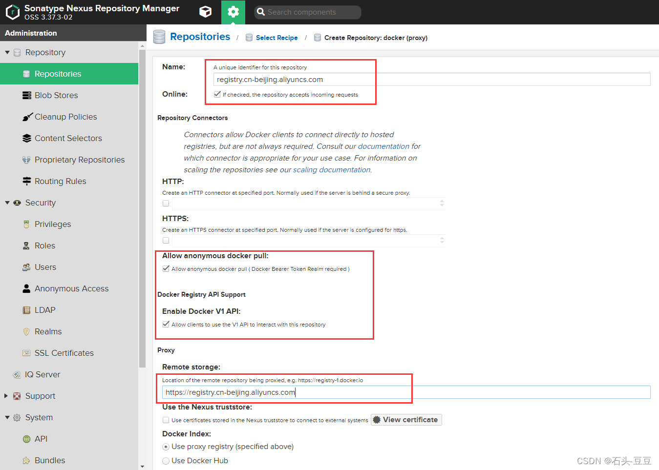
Task: Click the Security category icon
Action: coord(17,203)
